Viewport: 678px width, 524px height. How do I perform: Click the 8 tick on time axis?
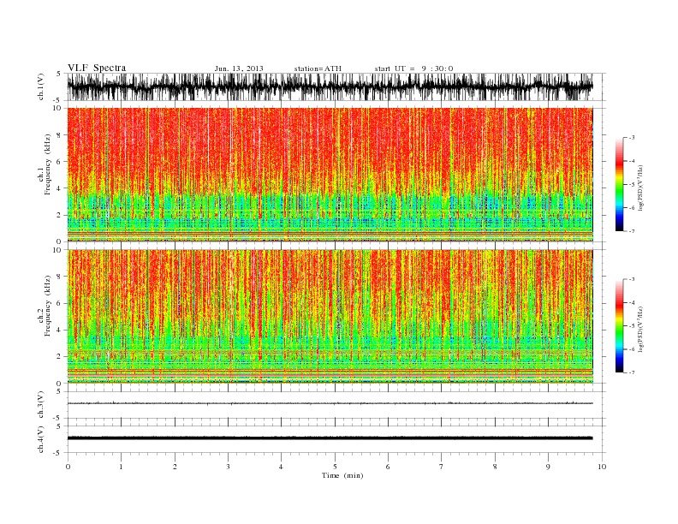tap(495, 467)
